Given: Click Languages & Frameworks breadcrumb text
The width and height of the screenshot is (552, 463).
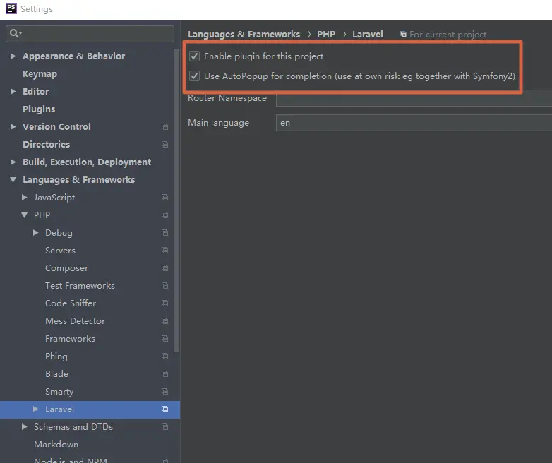Looking at the screenshot, I should pyautogui.click(x=244, y=35).
